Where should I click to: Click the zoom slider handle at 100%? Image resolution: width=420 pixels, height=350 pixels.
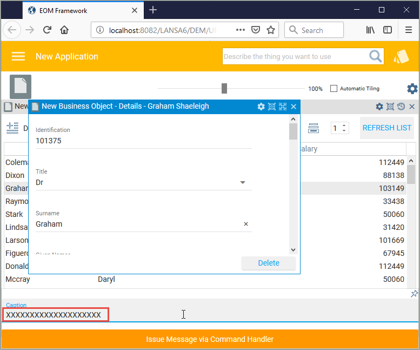(x=224, y=88)
